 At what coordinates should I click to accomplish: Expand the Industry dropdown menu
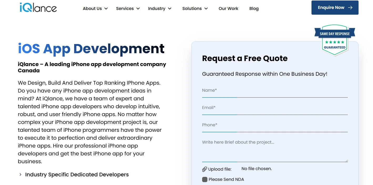(x=160, y=8)
